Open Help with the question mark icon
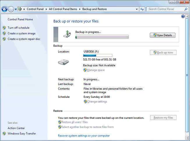190x141 pixels. click(x=183, y=16)
